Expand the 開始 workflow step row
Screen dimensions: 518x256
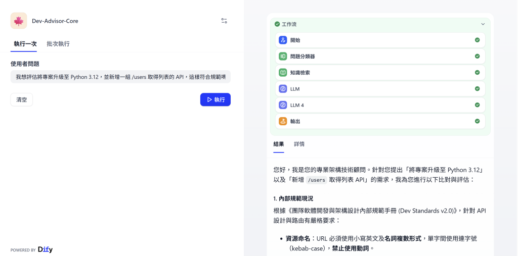point(380,40)
